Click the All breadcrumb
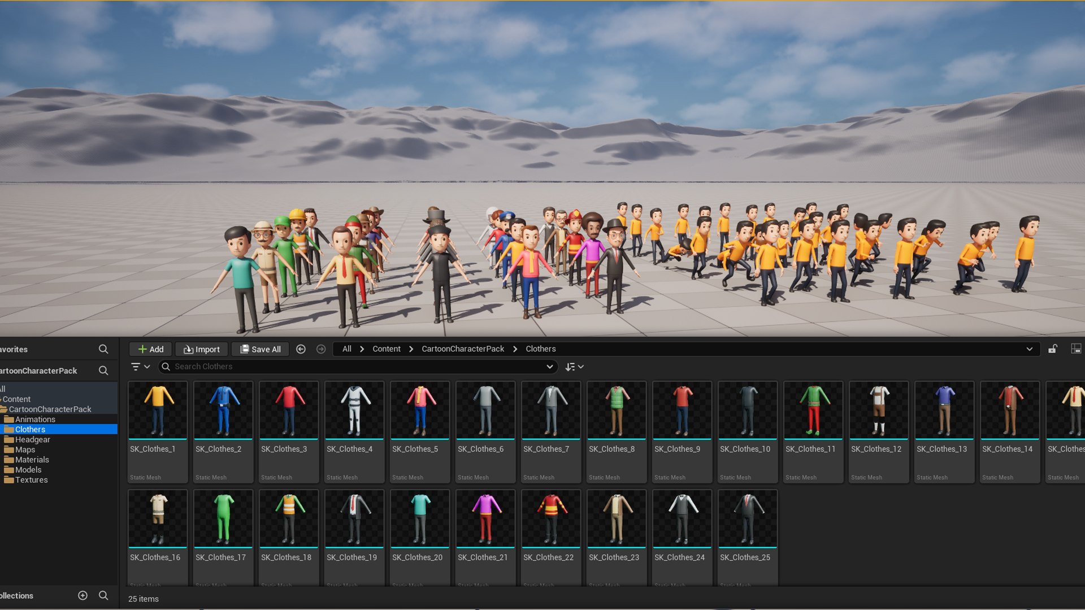Viewport: 1085px width, 610px height. point(346,349)
